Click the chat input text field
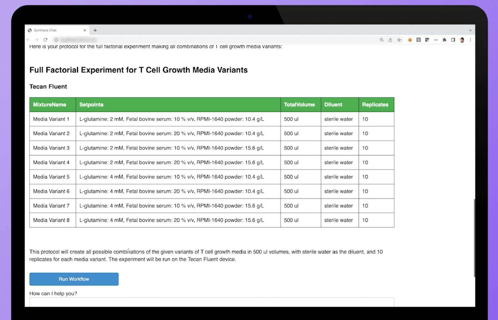 pos(211,302)
